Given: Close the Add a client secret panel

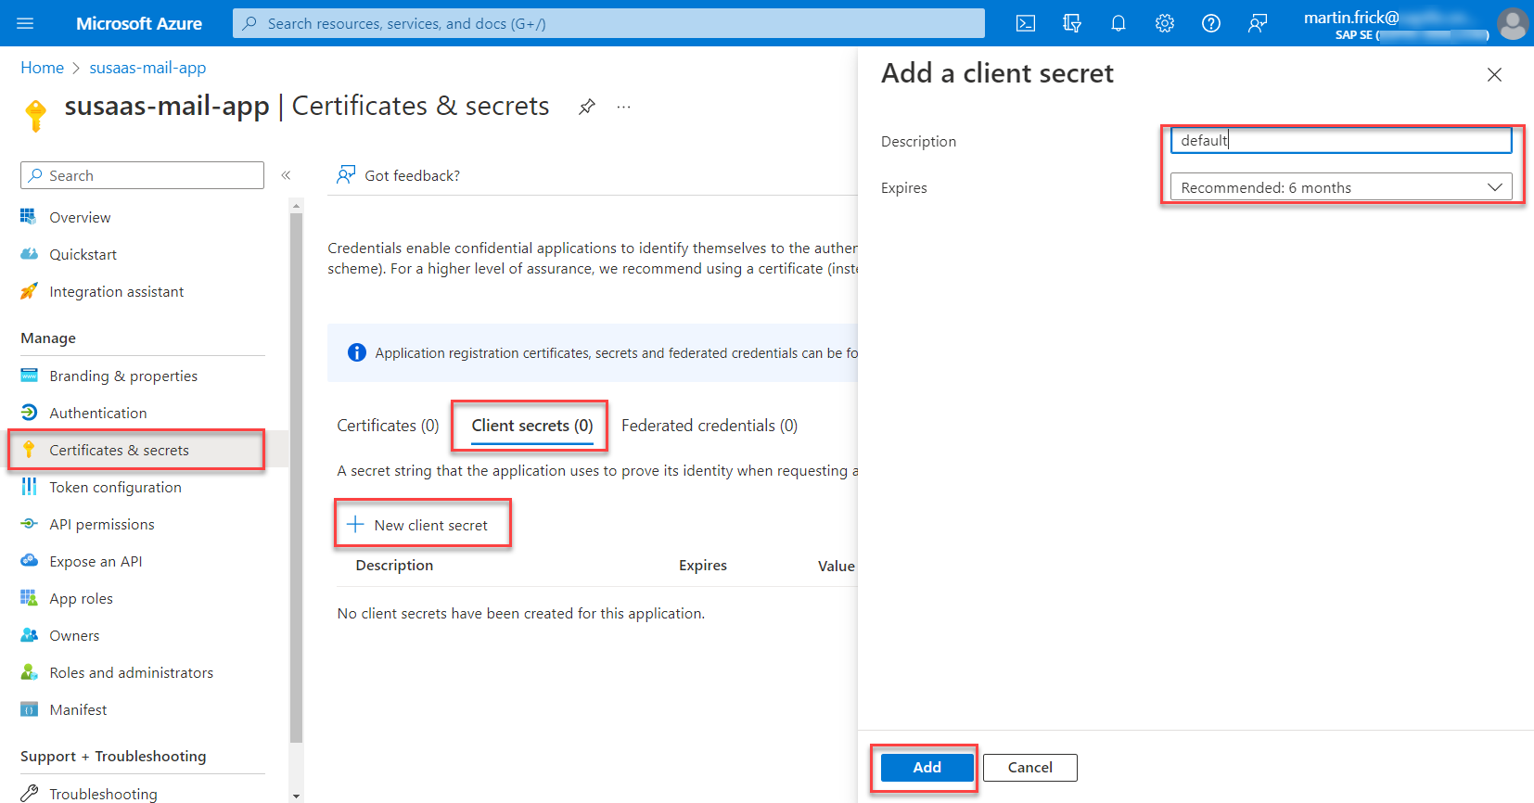Looking at the screenshot, I should 1494,74.
